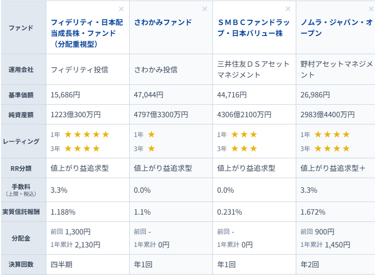
Task: Close the さわかみファンド column using ×
Action: (205, 9)
